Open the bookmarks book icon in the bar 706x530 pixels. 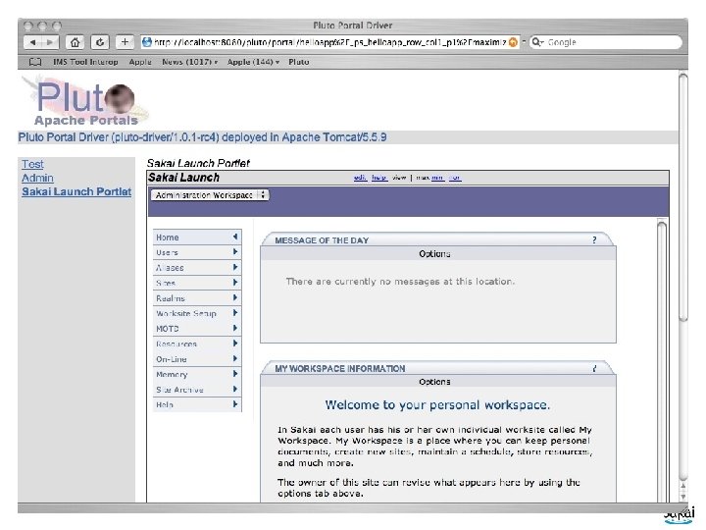[x=35, y=62]
